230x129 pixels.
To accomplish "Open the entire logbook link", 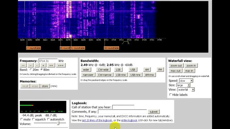I will coord(129,120).
